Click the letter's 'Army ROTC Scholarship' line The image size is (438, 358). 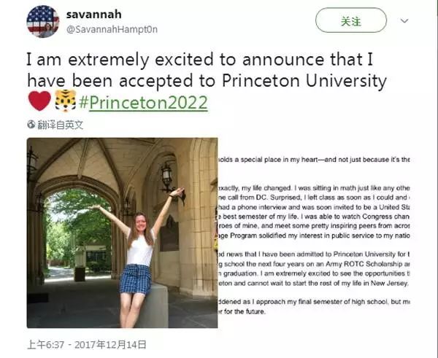click(314, 262)
